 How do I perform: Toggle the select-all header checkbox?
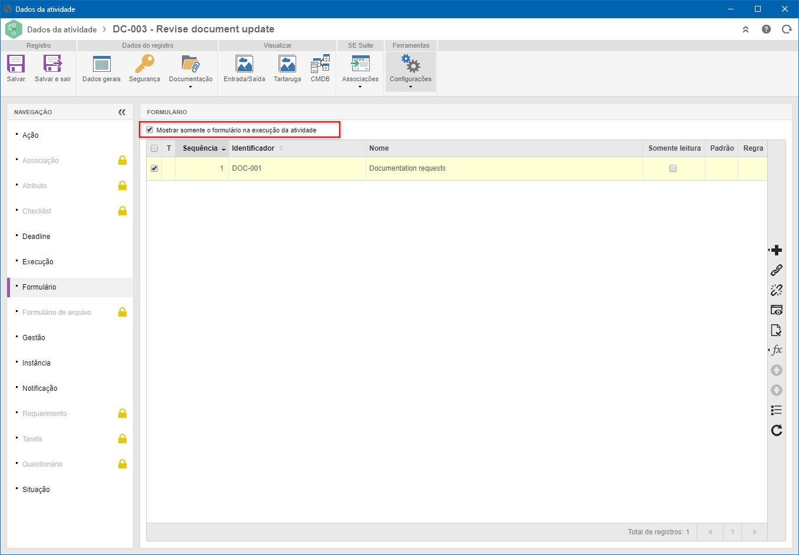[154, 148]
